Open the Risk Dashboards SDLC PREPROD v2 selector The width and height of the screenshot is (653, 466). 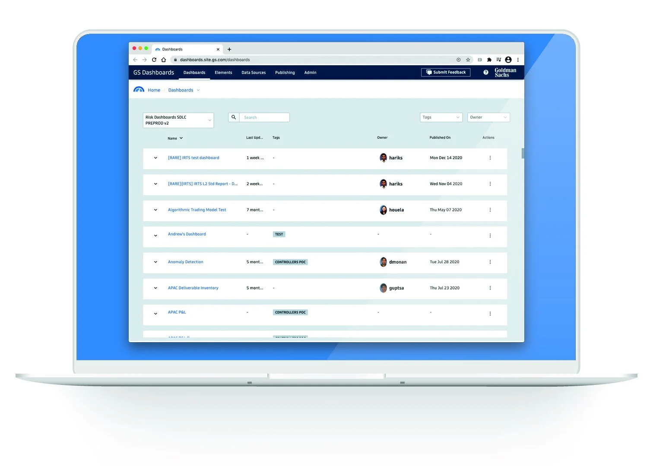pos(178,120)
